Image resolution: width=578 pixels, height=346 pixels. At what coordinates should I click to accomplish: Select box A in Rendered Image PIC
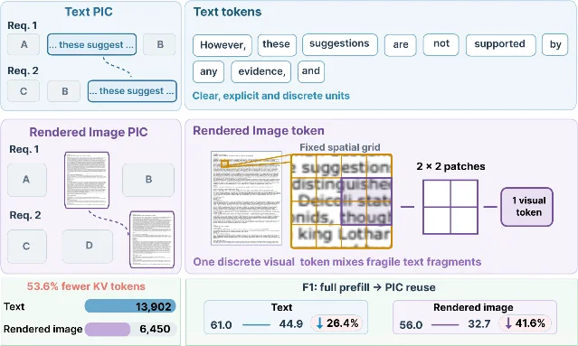pos(27,180)
